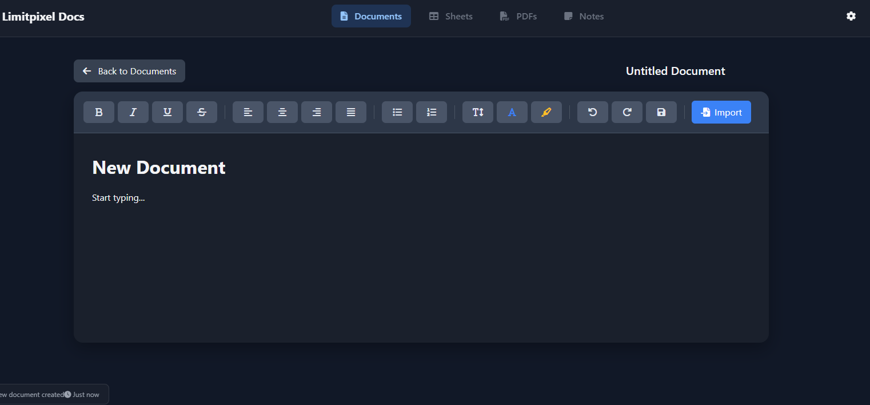
Task: Insert a bulleted list
Action: [x=397, y=112]
